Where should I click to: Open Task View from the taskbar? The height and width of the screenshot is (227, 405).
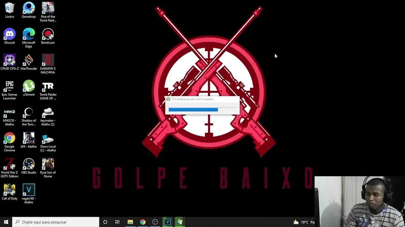[x=117, y=222]
